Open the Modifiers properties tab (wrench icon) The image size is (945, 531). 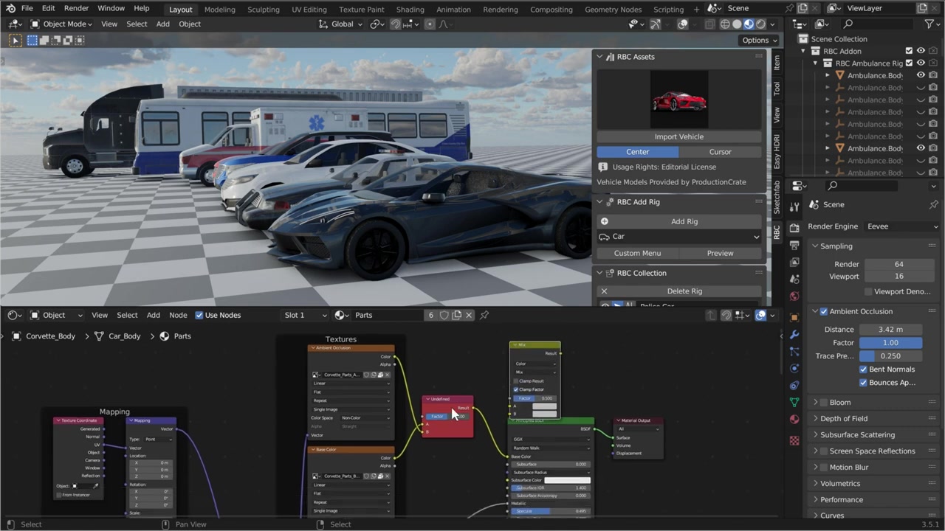point(794,334)
